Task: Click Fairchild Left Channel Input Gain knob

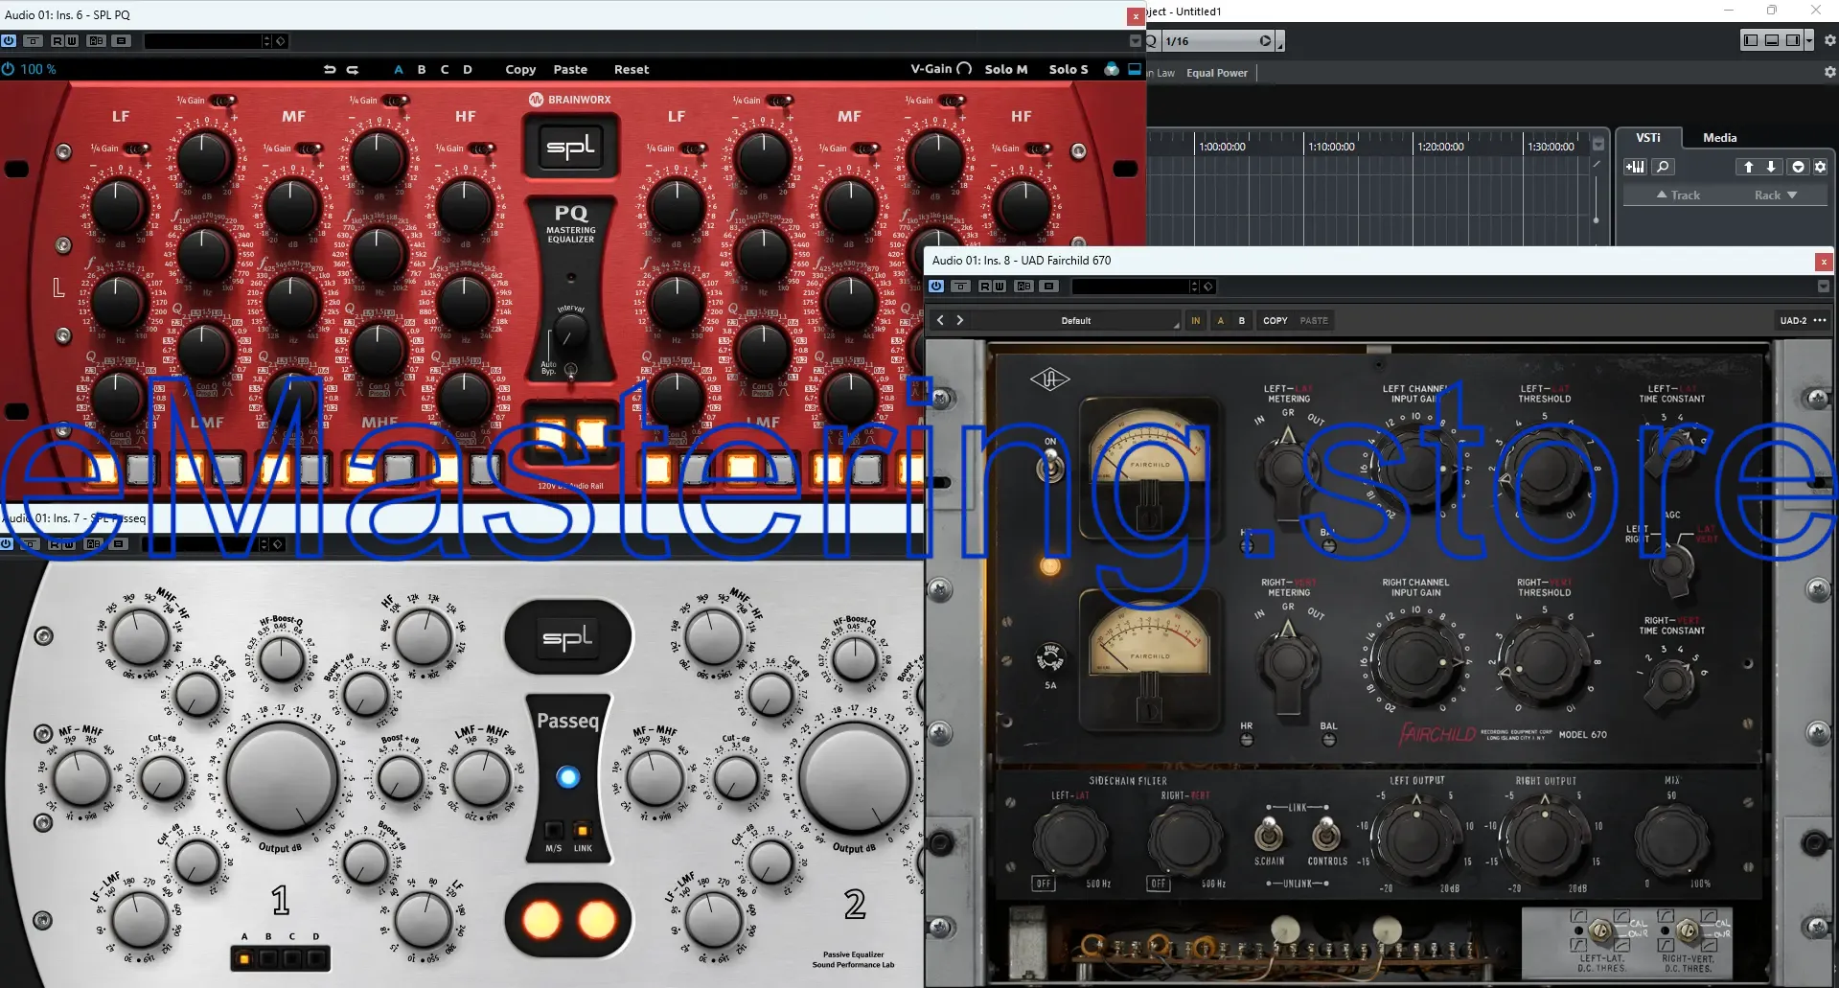Action: (1414, 468)
